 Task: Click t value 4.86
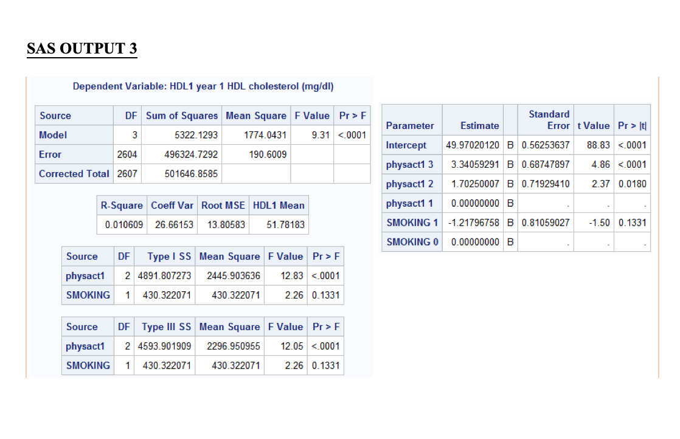tap(601, 165)
